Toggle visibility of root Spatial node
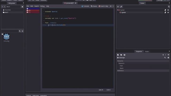Screen dimensions: 171x96 click(168, 10)
